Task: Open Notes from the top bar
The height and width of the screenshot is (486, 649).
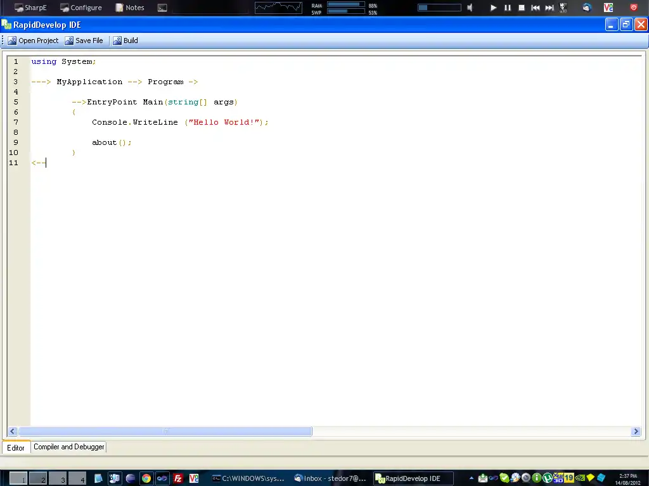Action: [130, 8]
